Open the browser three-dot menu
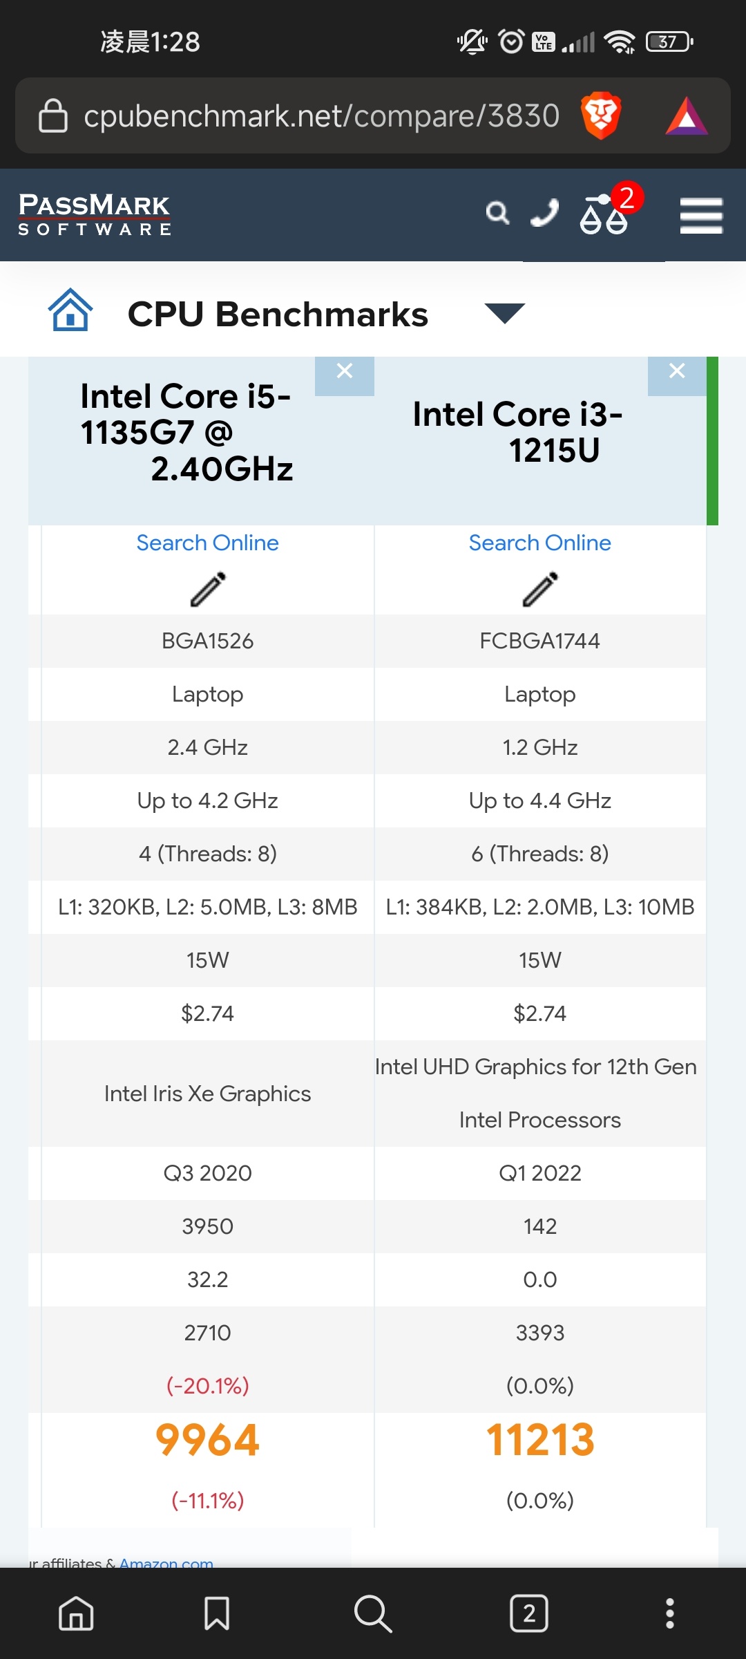 pyautogui.click(x=669, y=1613)
